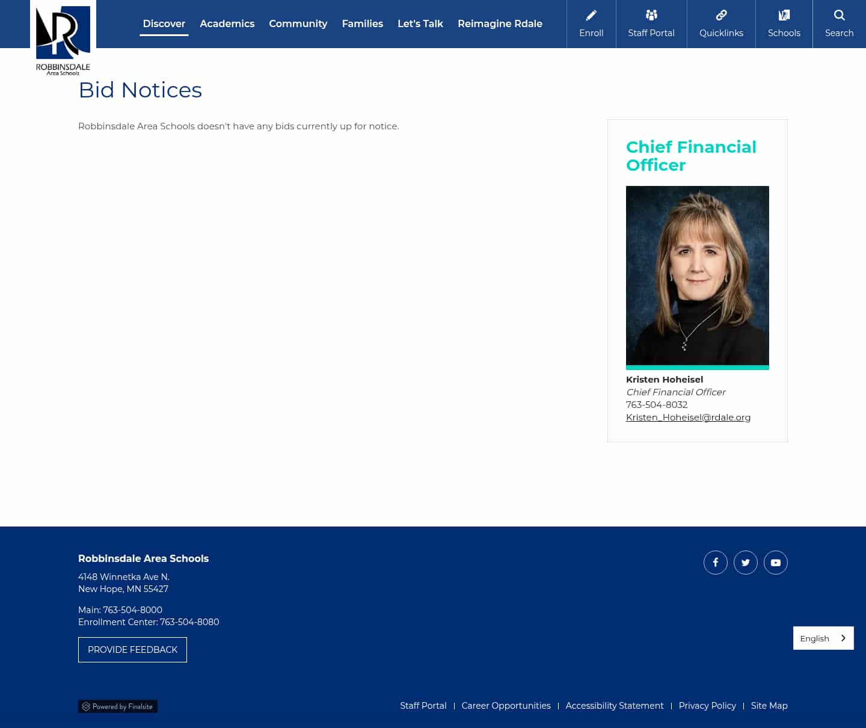Open the Site Map link
The image size is (866, 728).
click(769, 706)
